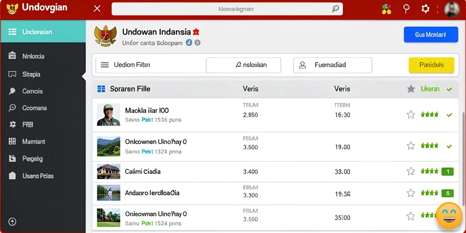This screenshot has height=233, width=466.
Task: Toggle the checkmark on row with value 19.00
Action: click(x=449, y=146)
